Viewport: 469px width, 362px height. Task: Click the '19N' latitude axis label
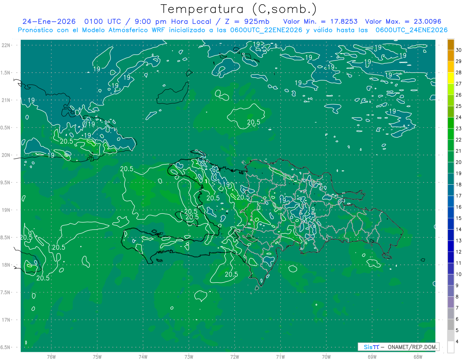[7, 210]
